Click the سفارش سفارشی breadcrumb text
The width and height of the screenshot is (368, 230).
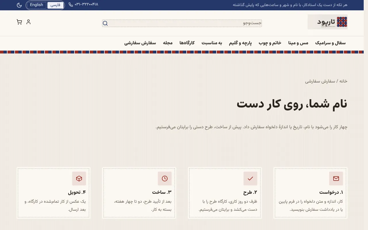[x=320, y=81]
